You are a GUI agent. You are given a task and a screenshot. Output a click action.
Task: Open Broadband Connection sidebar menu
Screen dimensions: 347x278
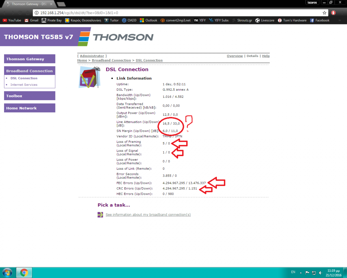29,71
